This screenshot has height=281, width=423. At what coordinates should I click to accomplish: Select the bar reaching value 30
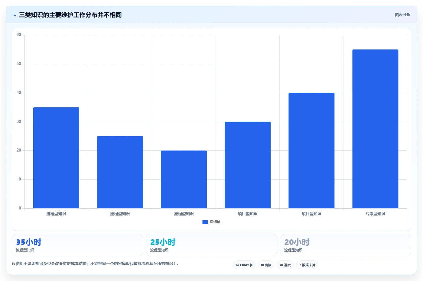point(248,165)
